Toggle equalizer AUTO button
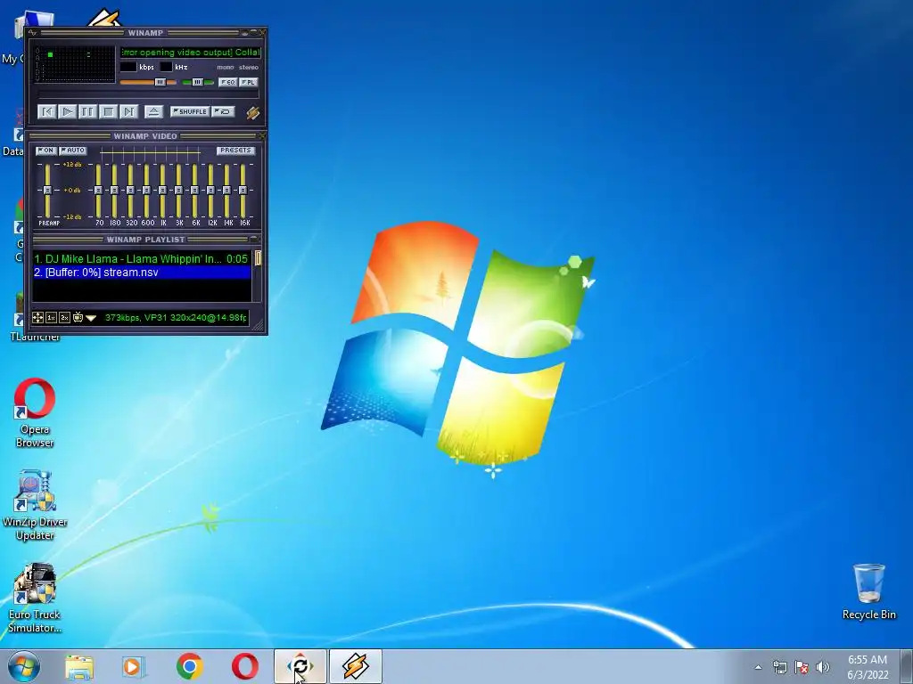Image resolution: width=913 pixels, height=684 pixels. click(73, 151)
